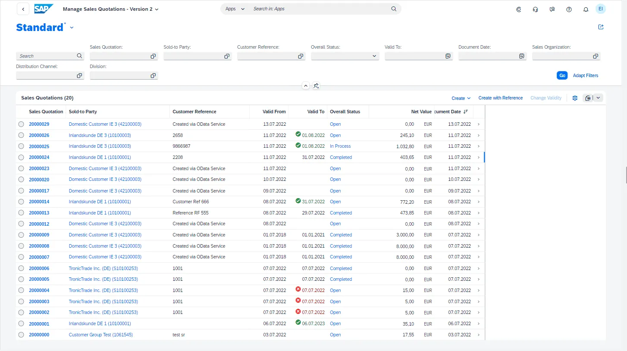Open the Apps search scope dropdown
Image resolution: width=627 pixels, height=351 pixels.
click(235, 9)
